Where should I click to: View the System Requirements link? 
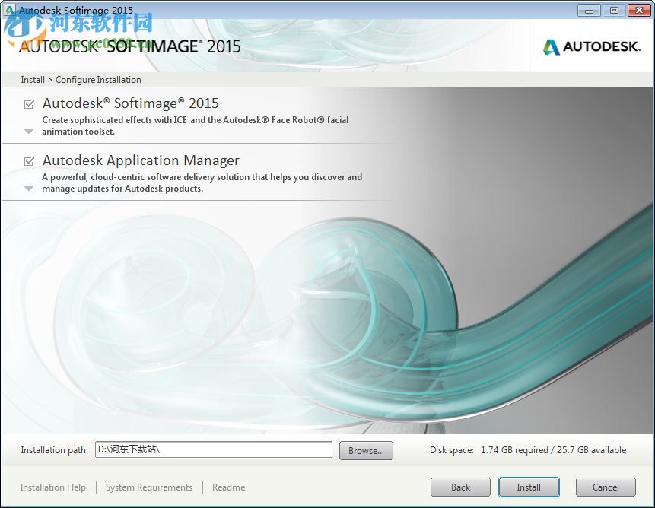point(148,487)
